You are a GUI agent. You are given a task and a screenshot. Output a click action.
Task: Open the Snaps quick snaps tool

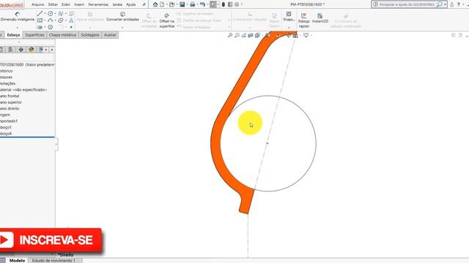[289, 16]
